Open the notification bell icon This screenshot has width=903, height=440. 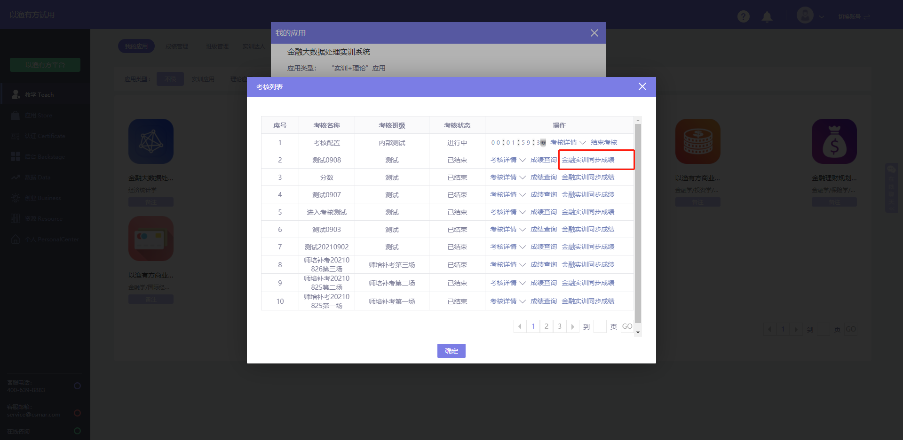pyautogui.click(x=767, y=17)
